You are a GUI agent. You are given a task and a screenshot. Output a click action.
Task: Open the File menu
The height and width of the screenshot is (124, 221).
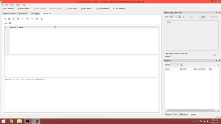pos(2,5)
